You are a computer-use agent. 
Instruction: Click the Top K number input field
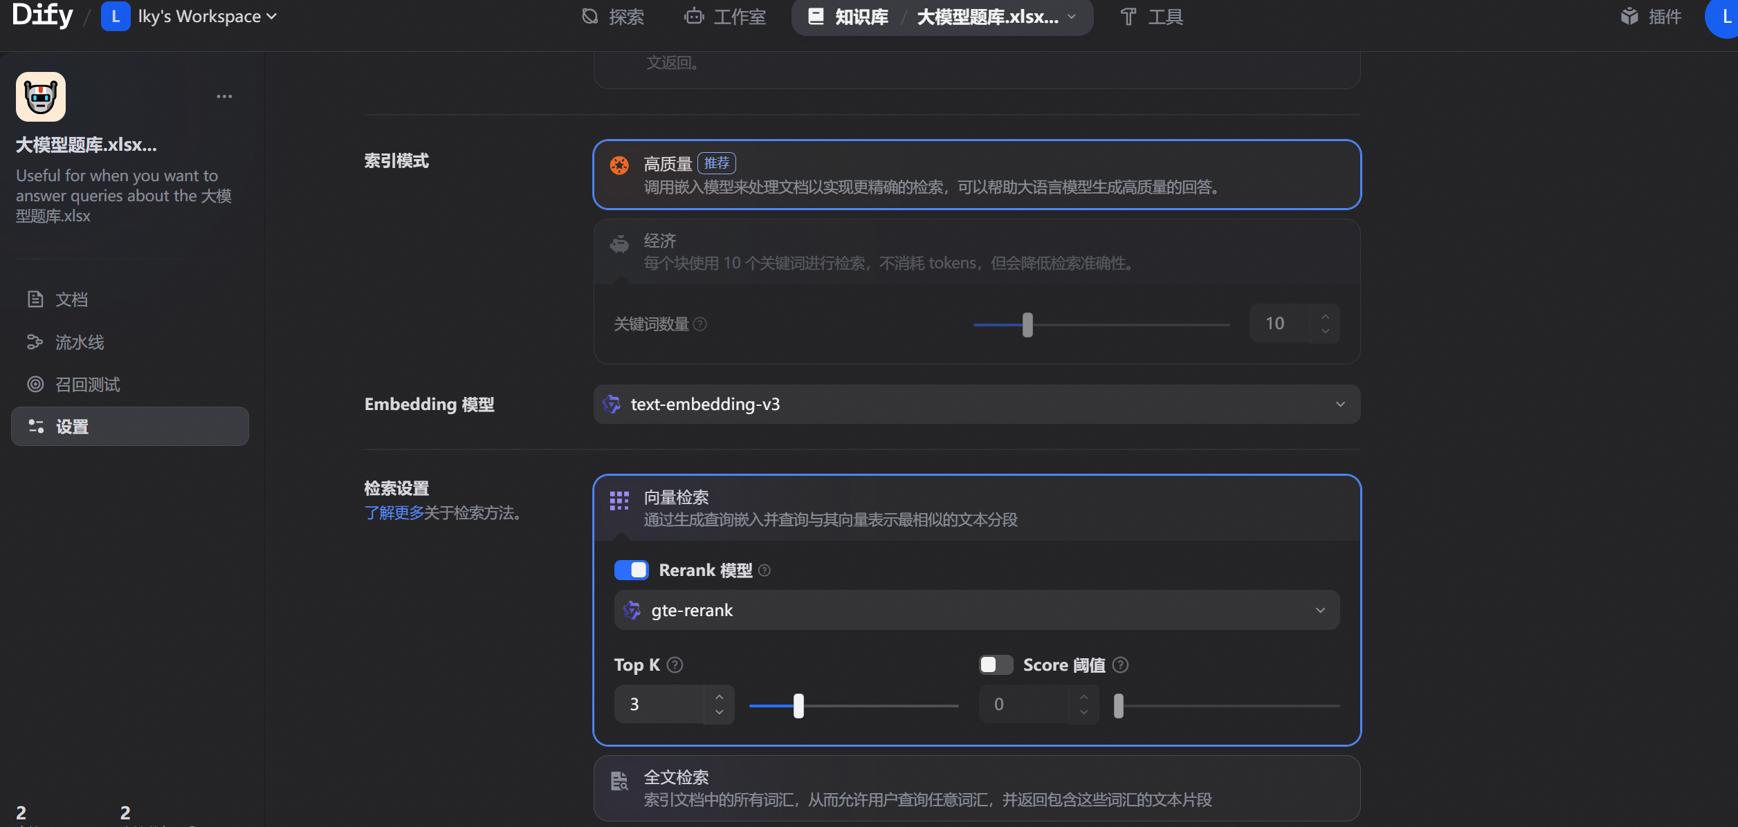click(659, 705)
